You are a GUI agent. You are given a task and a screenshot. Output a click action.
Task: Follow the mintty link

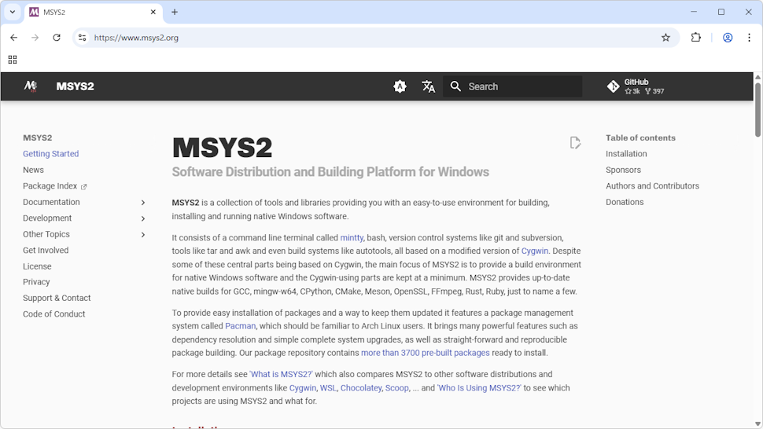coord(352,237)
